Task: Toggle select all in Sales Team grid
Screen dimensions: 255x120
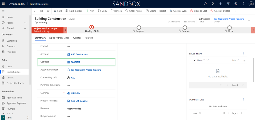Action: coord(194,60)
